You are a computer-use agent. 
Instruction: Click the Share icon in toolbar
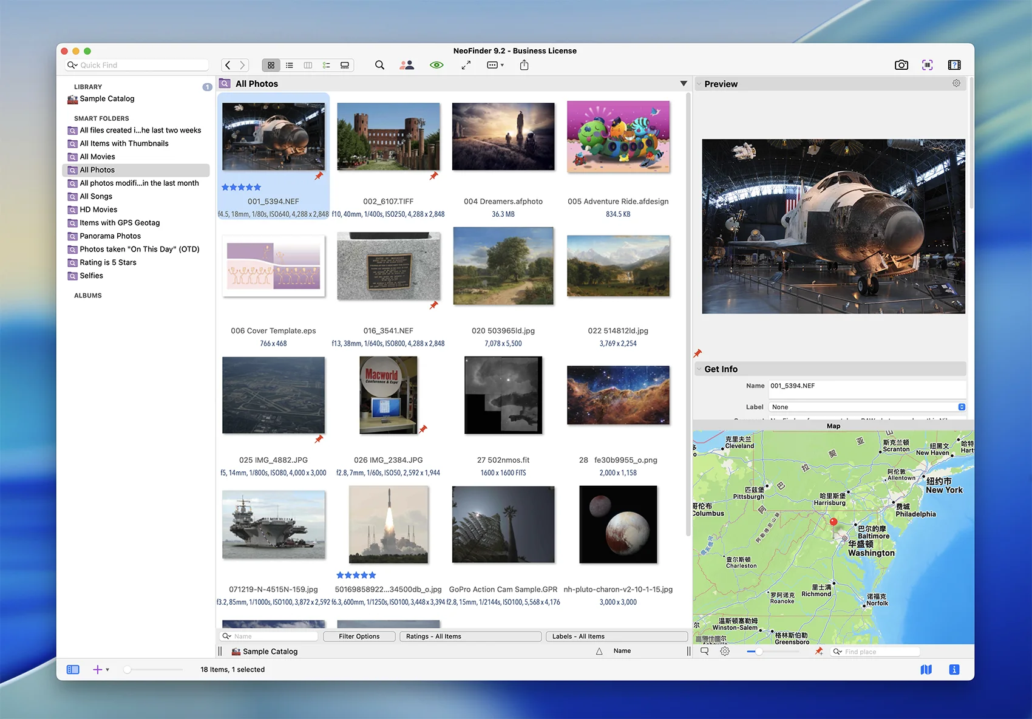pyautogui.click(x=524, y=65)
